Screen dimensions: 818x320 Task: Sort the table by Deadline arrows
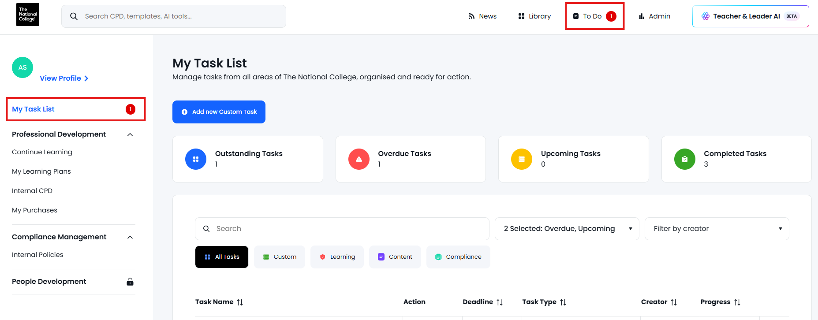pos(500,302)
